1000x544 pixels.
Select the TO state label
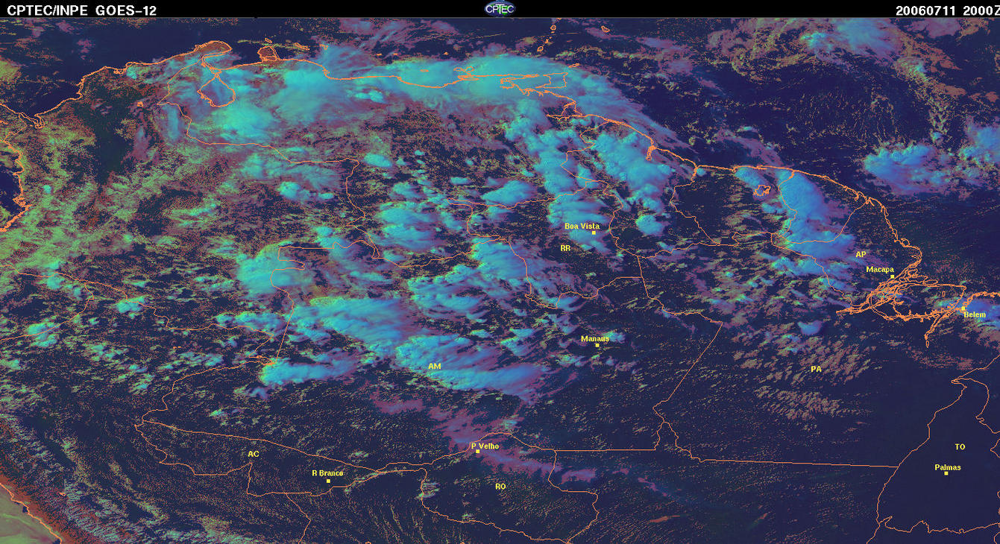point(960,447)
